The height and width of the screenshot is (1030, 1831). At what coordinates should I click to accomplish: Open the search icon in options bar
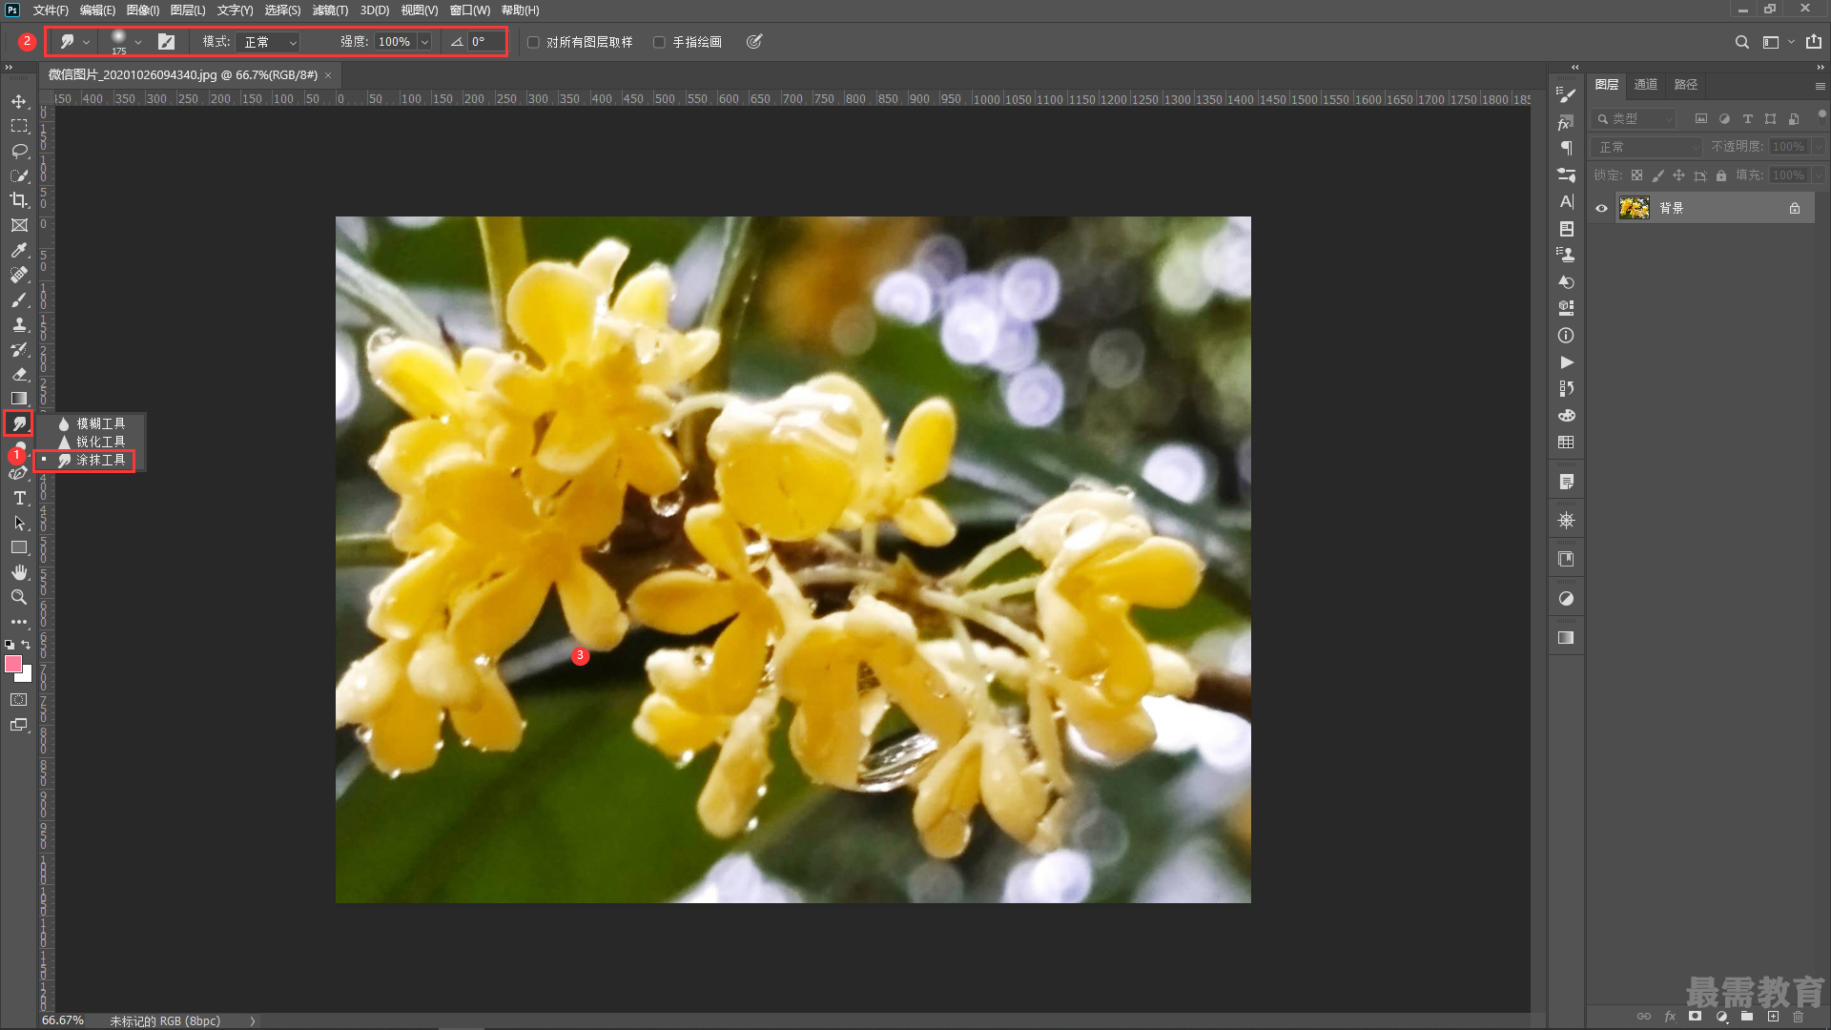pyautogui.click(x=1742, y=42)
